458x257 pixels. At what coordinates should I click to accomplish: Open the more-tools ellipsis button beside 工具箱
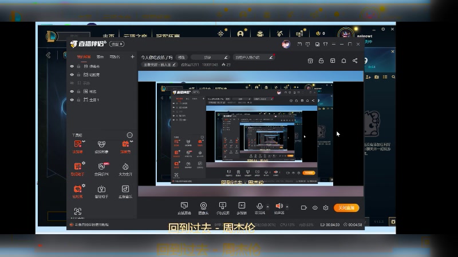pos(130,135)
